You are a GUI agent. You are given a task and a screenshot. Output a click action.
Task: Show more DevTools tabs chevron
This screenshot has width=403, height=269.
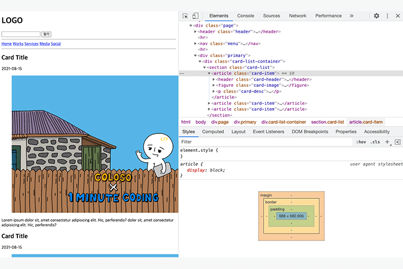point(352,16)
